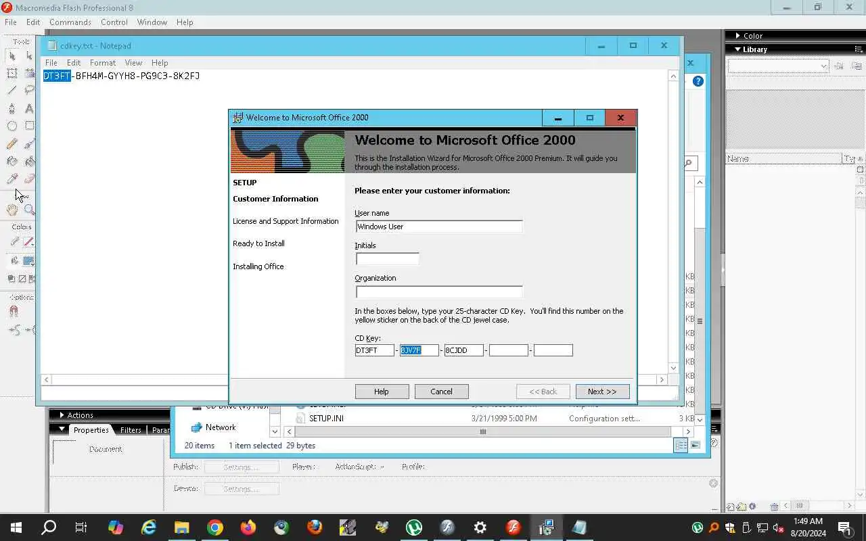Select the Eyedropper tool in Flash
866x541 pixels.
coord(12,179)
